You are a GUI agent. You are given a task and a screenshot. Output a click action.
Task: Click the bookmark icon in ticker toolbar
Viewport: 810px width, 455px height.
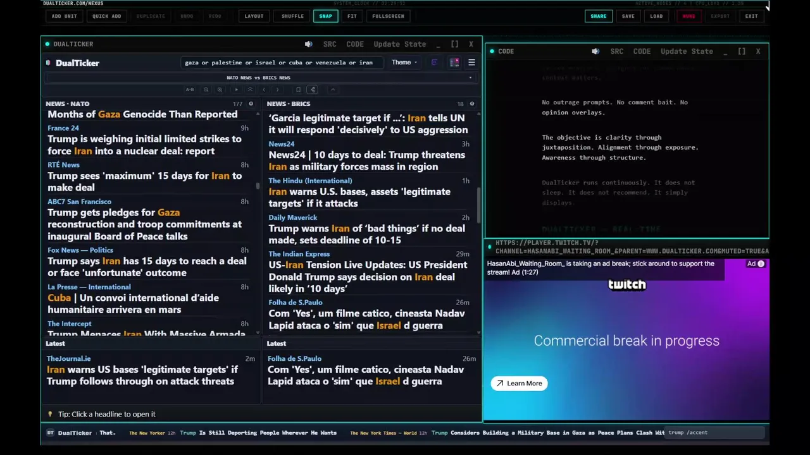(x=298, y=90)
